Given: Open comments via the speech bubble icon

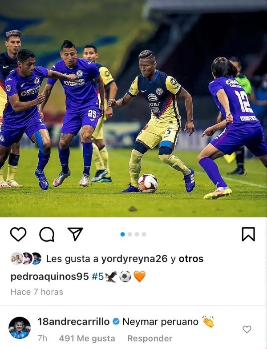Looking at the screenshot, I should click(x=47, y=234).
